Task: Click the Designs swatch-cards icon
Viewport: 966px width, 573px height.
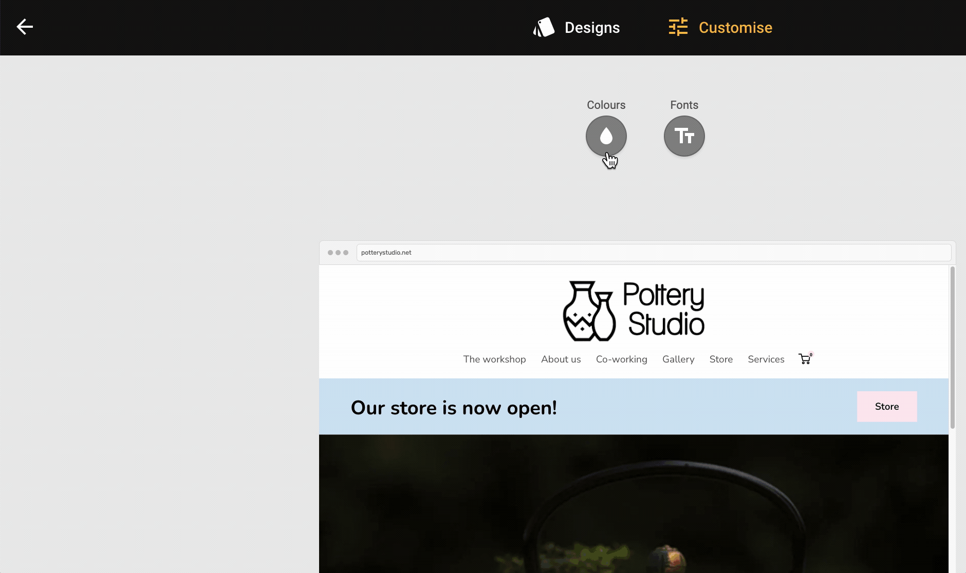Action: tap(544, 27)
